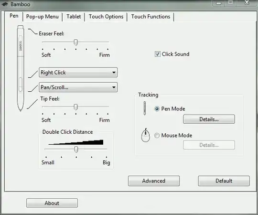Click the Small label under distance slider

48,162
